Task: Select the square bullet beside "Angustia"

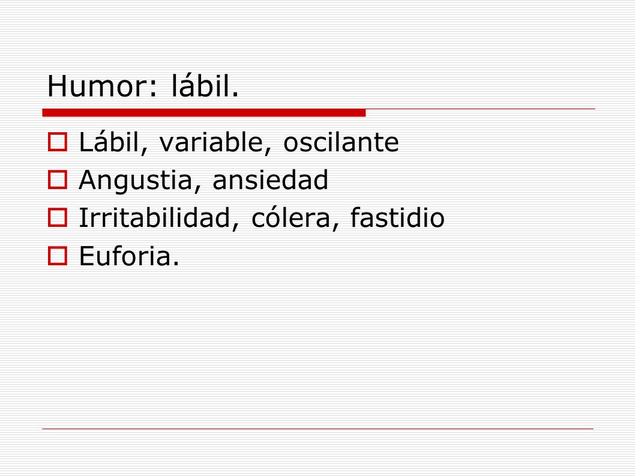Action: pos(58,180)
